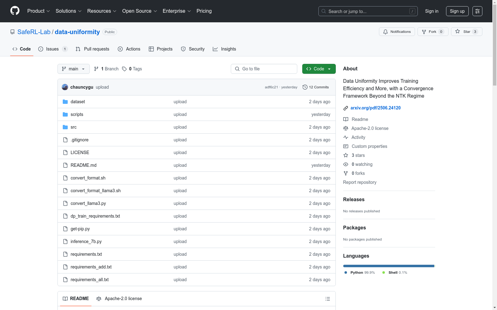The width and height of the screenshot is (497, 310).
Task: Click the Custom properties note icon
Action: [x=346, y=146]
